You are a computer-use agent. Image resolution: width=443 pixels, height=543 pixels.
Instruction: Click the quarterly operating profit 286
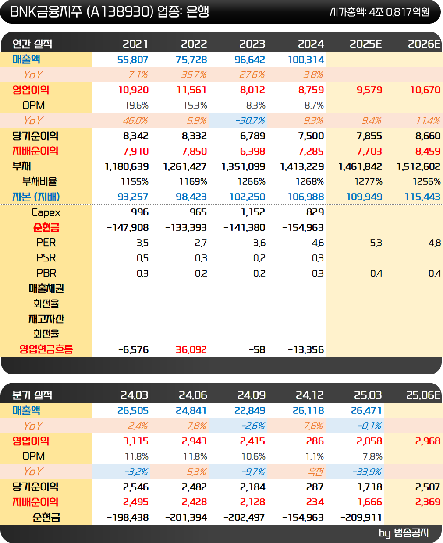[315, 441]
